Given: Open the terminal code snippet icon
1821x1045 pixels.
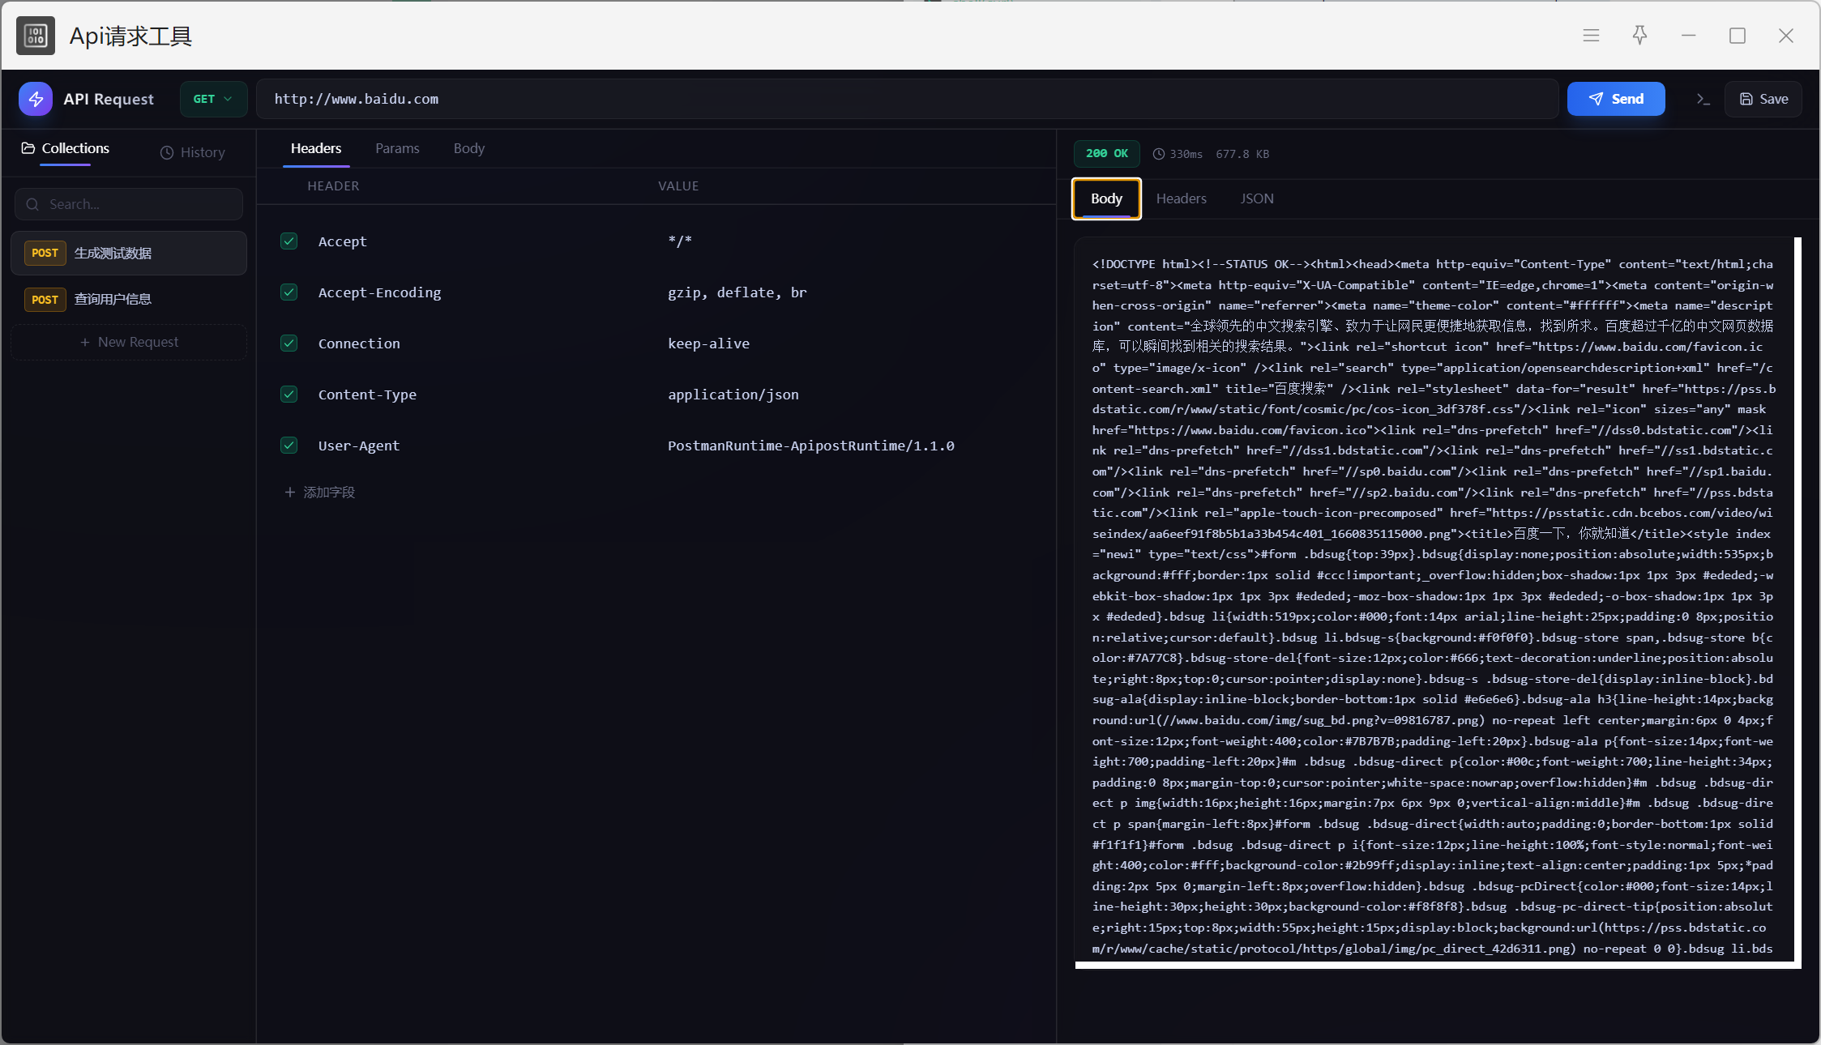Looking at the screenshot, I should click(x=1703, y=99).
